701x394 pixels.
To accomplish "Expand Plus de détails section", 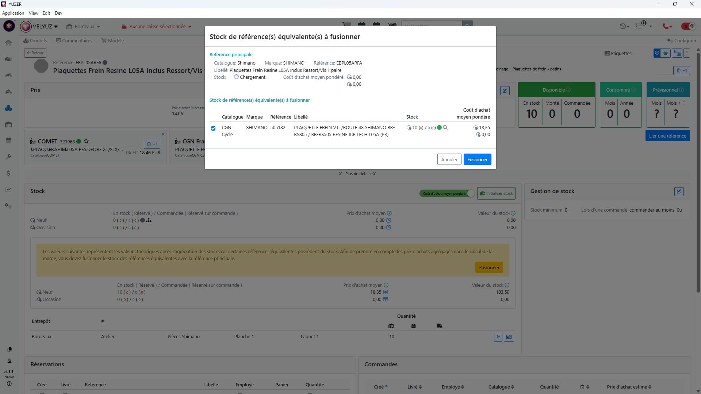I will (x=357, y=174).
